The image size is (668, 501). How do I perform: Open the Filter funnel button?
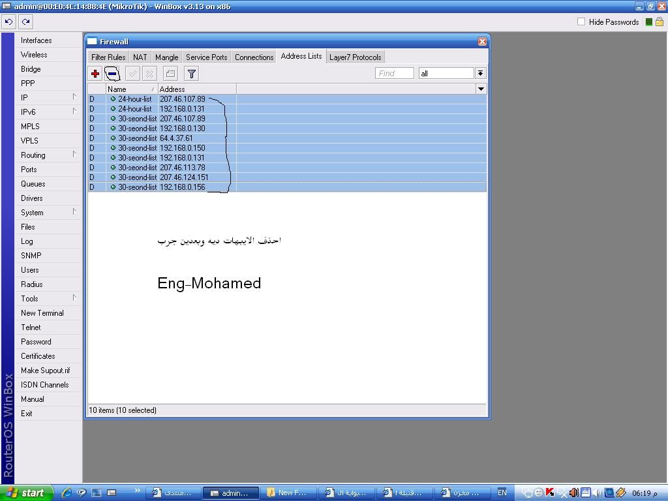pos(192,74)
